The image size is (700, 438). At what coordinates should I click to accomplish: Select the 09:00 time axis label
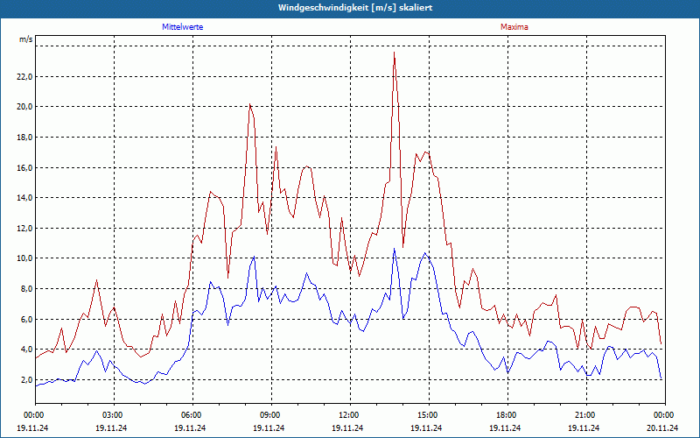(271, 415)
